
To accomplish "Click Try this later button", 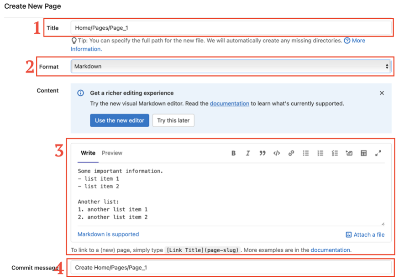I will pos(173,120).
